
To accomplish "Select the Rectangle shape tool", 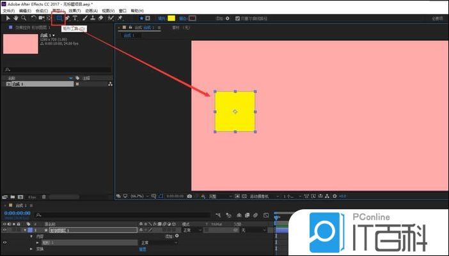I will click(x=59, y=19).
